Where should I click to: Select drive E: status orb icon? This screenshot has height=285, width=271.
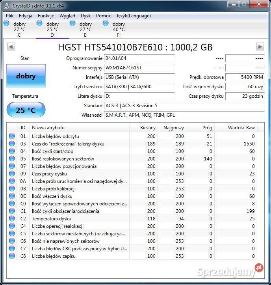(x=72, y=24)
